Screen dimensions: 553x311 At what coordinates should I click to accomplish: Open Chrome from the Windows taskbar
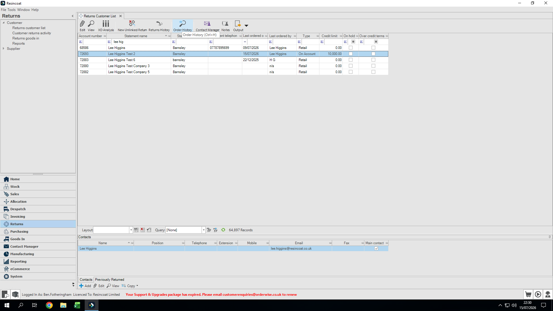pos(49,305)
